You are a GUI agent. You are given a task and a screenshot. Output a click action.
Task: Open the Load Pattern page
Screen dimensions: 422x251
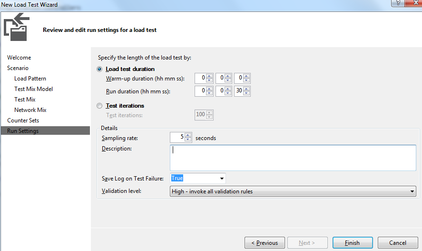(x=30, y=79)
